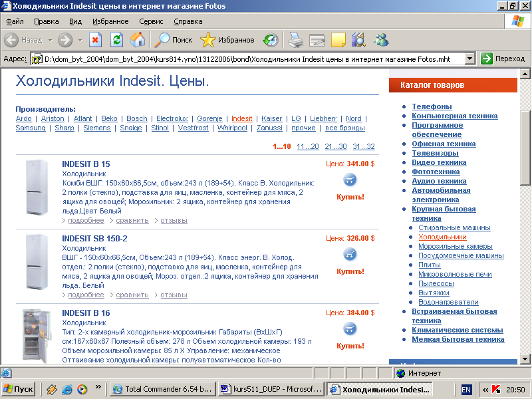
Task: Add INDESIT SB 150-2 to cart icon
Action: 350,254
